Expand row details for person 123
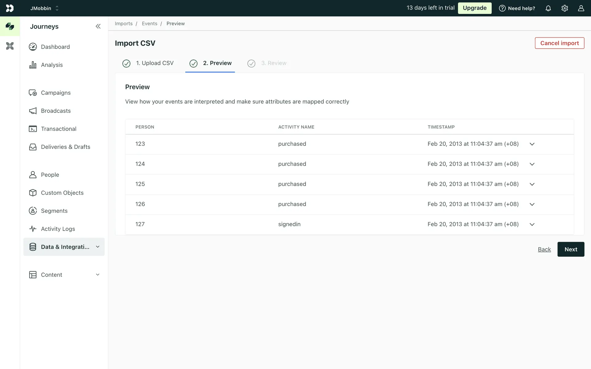 (532, 144)
